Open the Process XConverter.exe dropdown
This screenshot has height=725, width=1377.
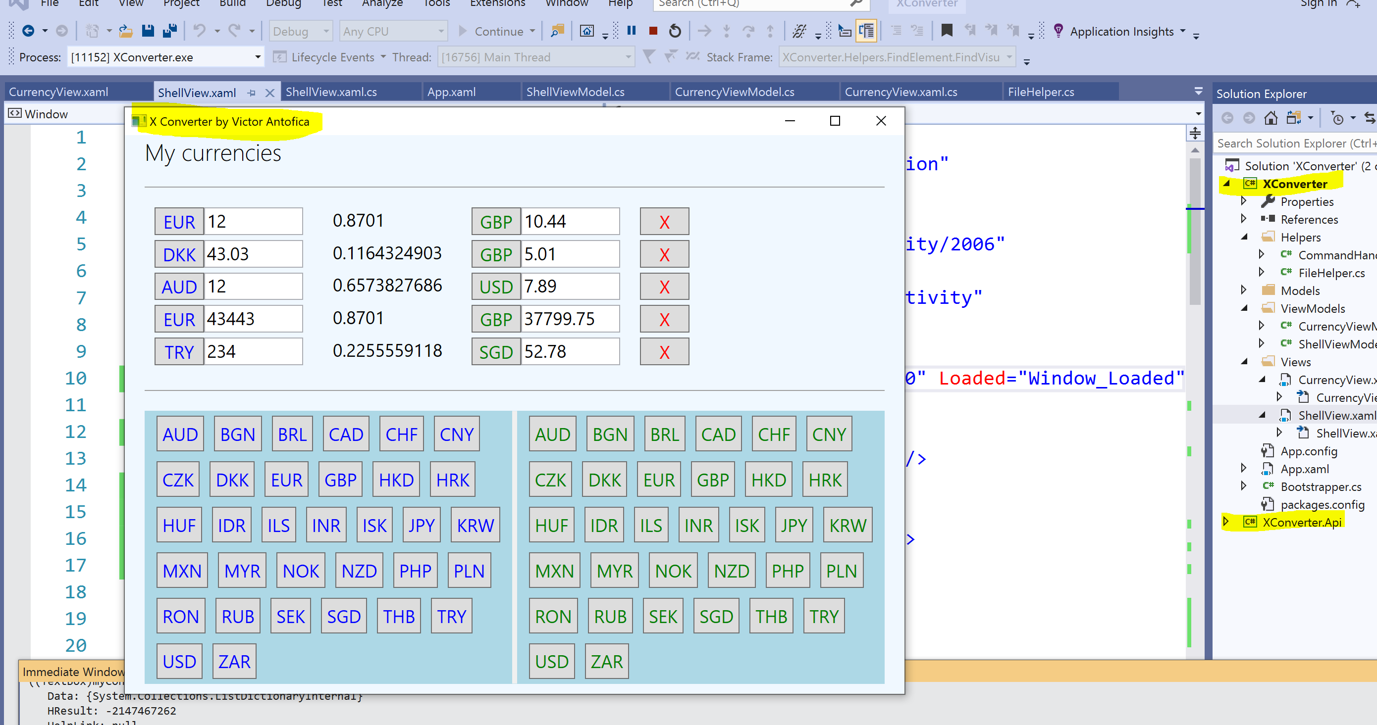click(x=258, y=56)
